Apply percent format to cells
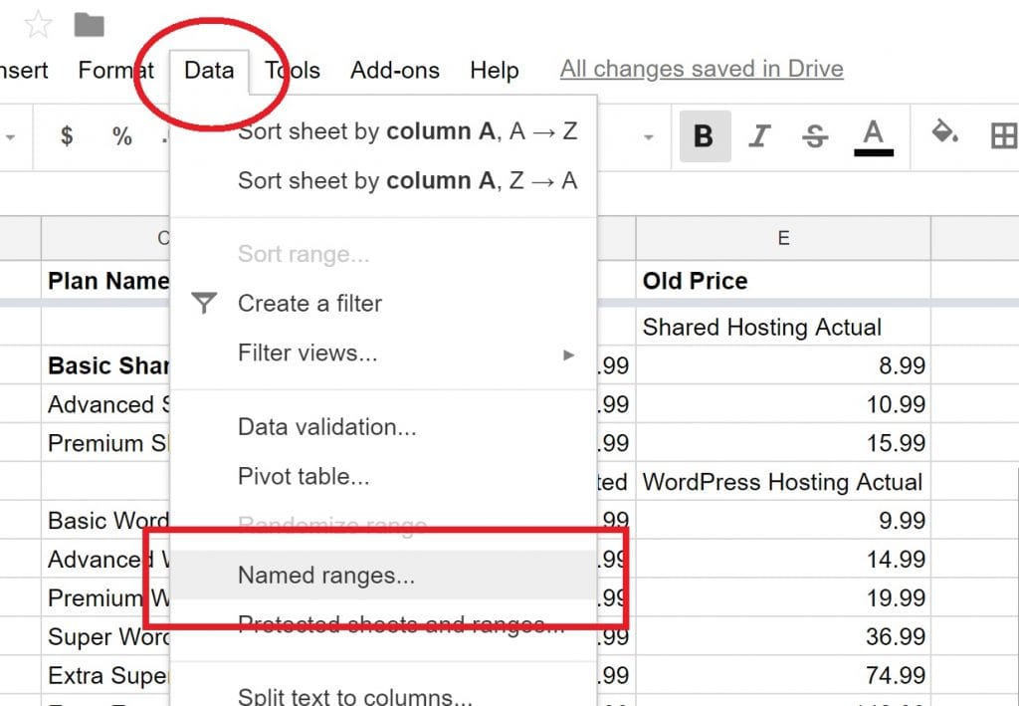Viewport: 1019px width, 706px height. pos(121,136)
